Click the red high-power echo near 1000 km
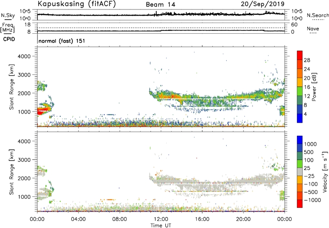The height and width of the screenshot is (228, 329). [x=42, y=111]
